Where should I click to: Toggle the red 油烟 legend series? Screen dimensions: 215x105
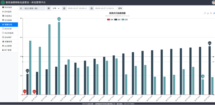tap(110, 20)
